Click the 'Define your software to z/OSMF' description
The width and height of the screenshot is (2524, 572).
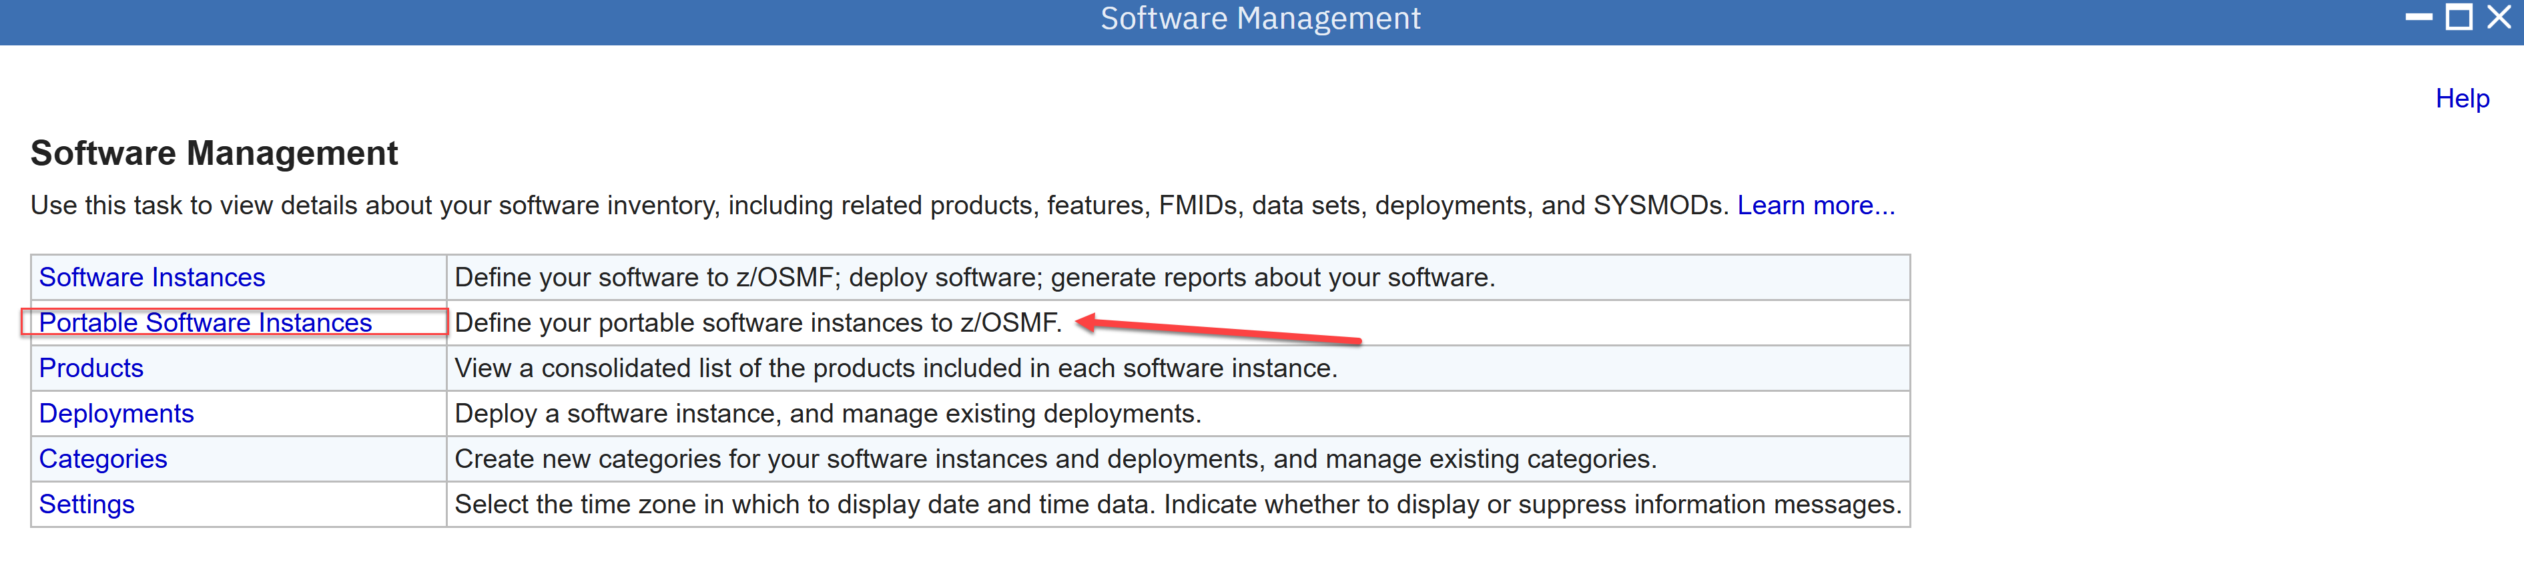974,277
